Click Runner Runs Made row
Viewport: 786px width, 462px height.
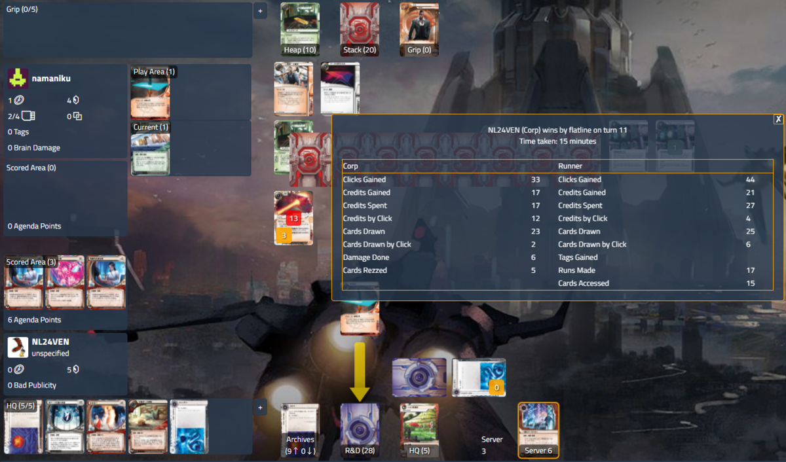pyautogui.click(x=664, y=270)
